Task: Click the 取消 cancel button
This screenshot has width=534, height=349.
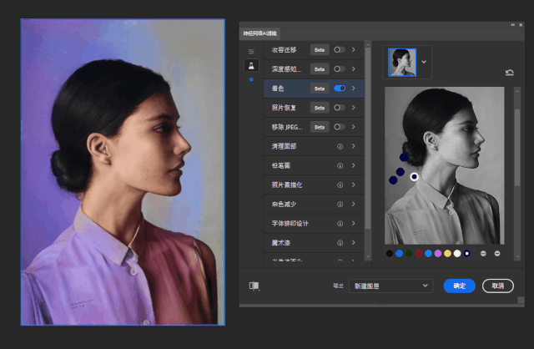Action: pos(497,286)
